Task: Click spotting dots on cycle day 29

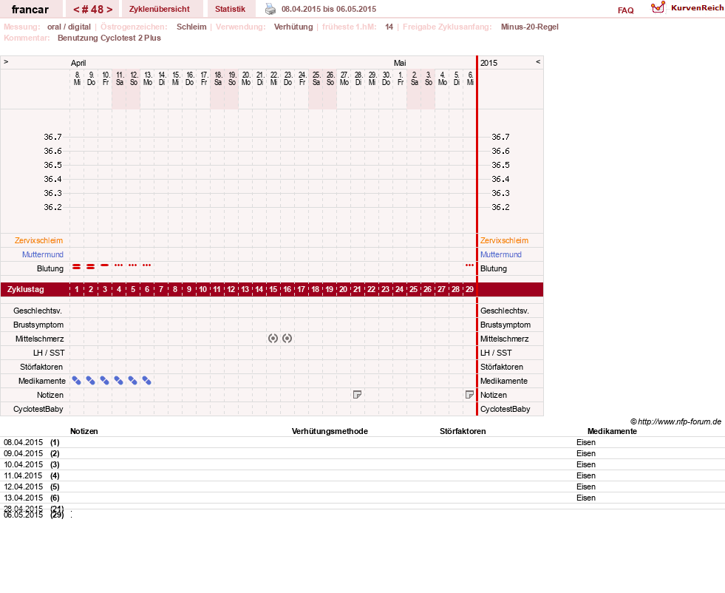Action: point(469,265)
